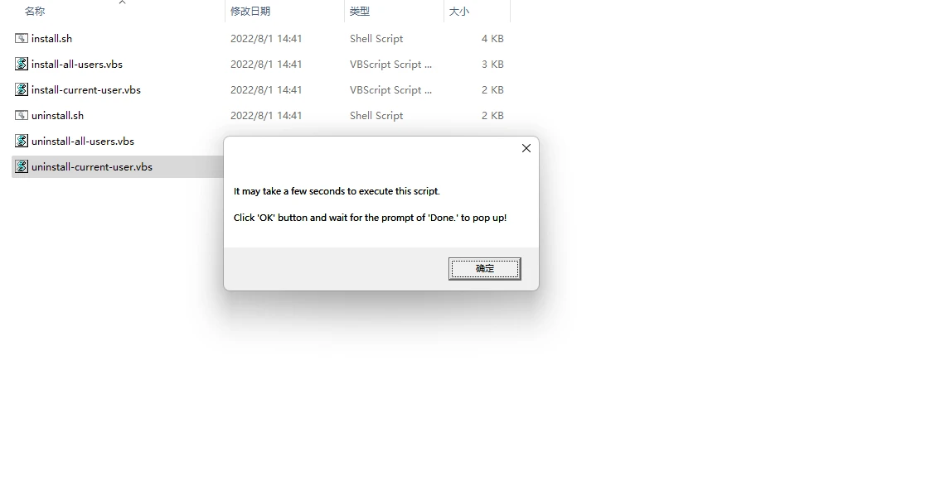
Task: Select the install.sh file name
Action: click(51, 38)
